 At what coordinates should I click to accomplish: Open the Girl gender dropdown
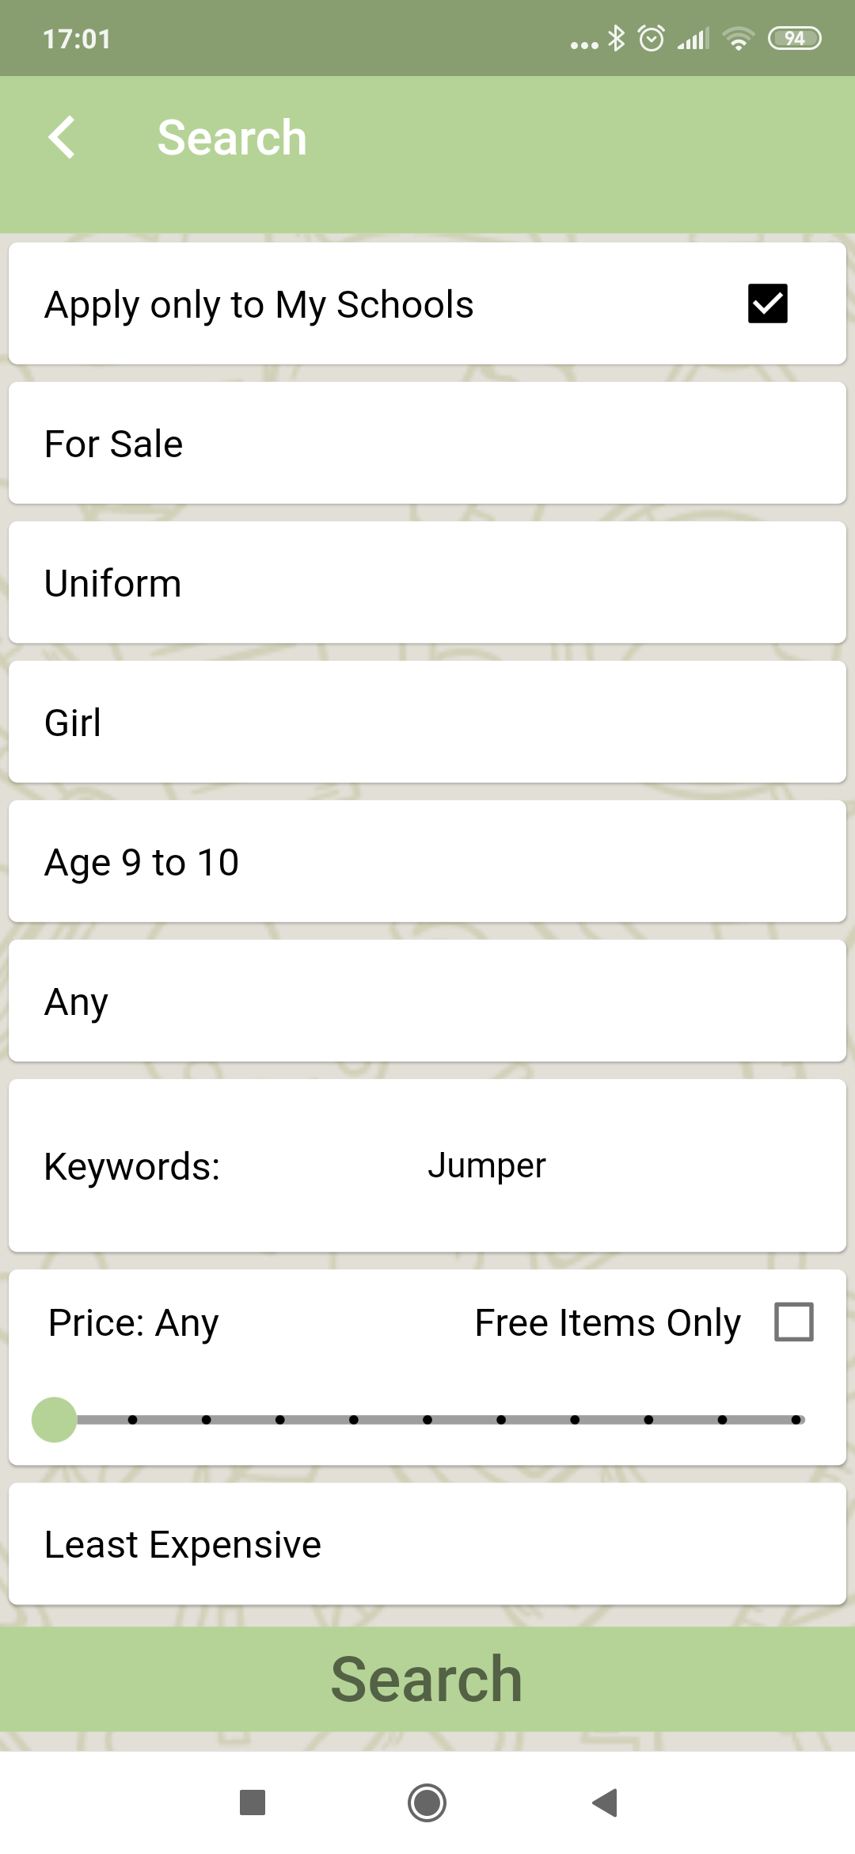[427, 722]
